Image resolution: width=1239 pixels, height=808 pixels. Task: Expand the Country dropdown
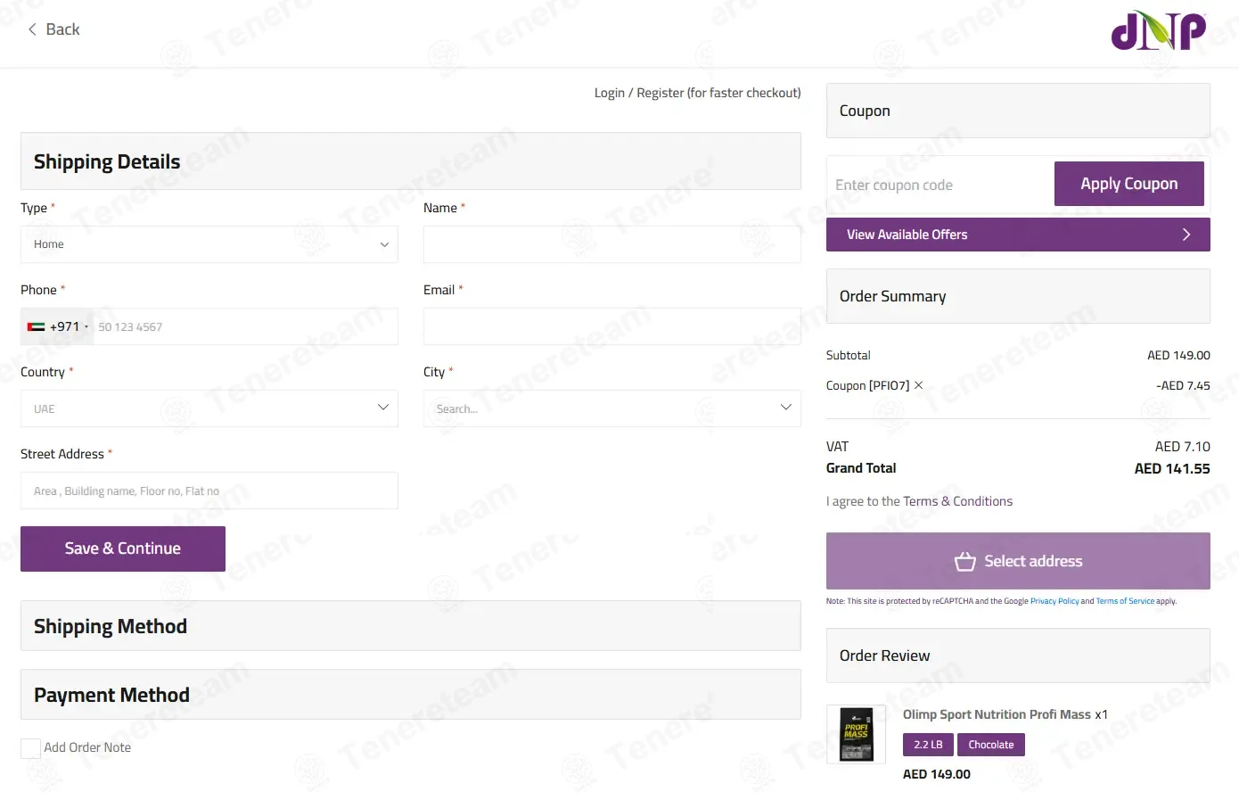point(209,408)
